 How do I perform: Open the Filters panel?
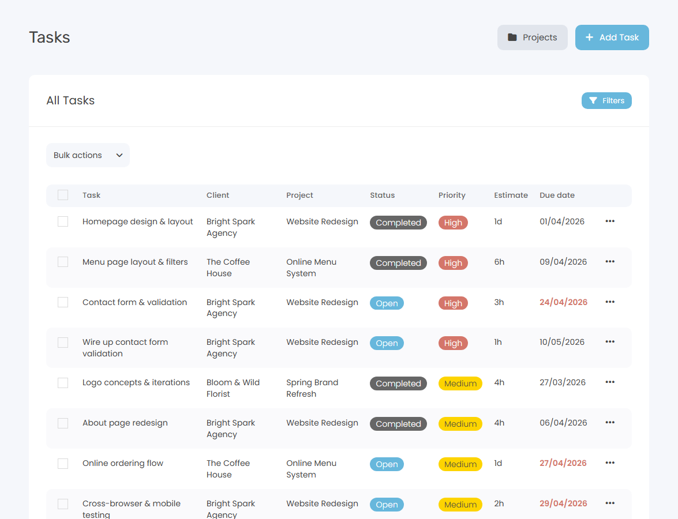click(606, 100)
